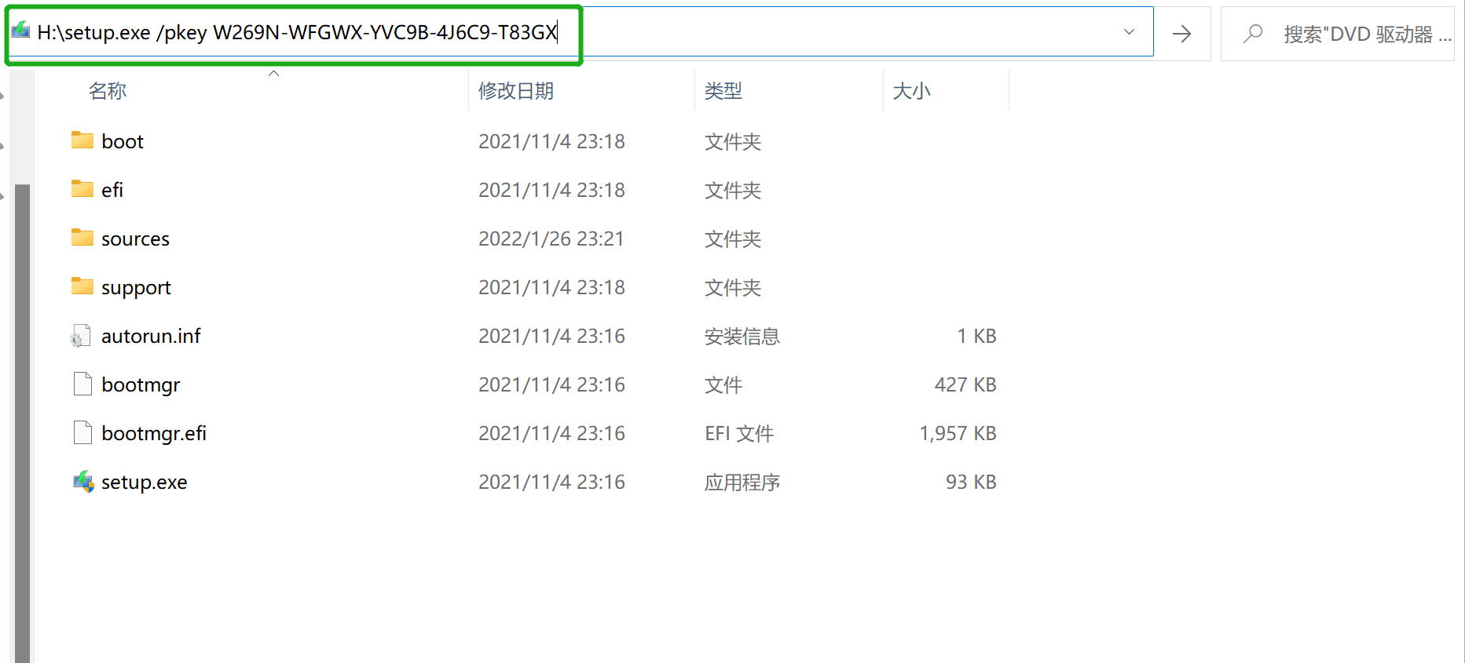Click the 427 KB size value
The height and width of the screenshot is (663, 1465).
click(x=965, y=385)
